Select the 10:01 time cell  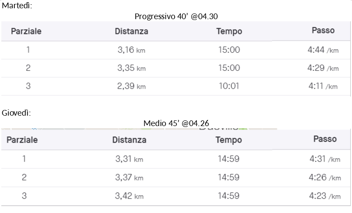pyautogui.click(x=229, y=86)
